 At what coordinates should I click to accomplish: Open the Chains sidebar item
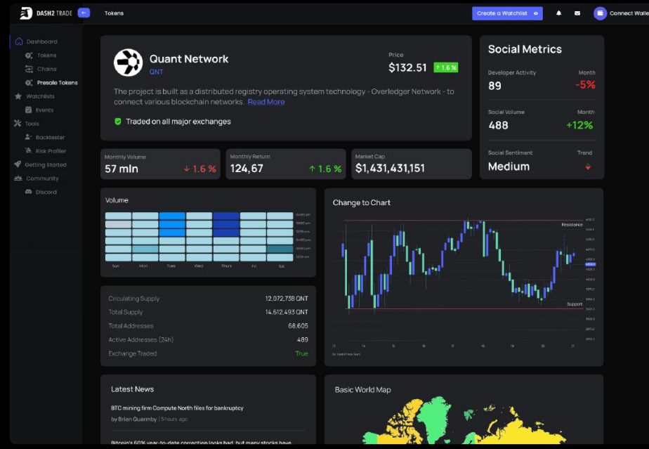(47, 69)
